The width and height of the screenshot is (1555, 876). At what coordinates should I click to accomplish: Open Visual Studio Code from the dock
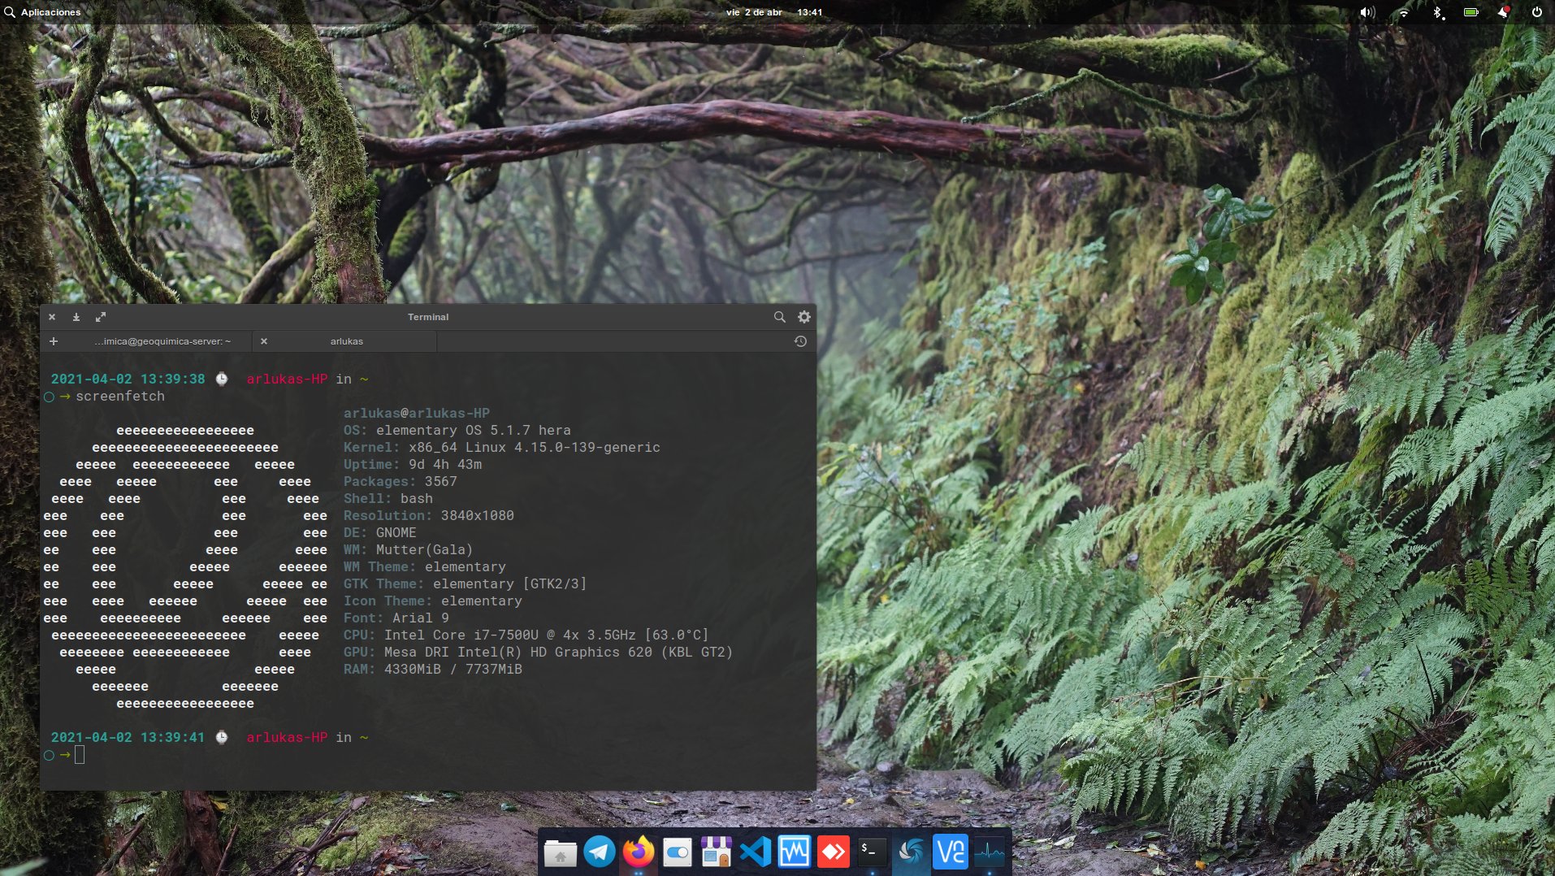point(755,852)
